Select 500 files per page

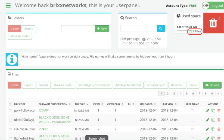(x=136, y=44)
